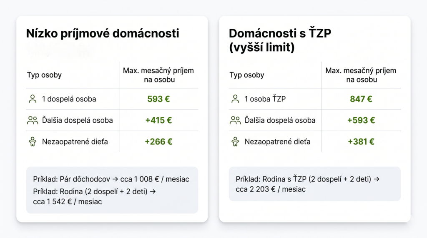Click the 1 dospelá osoba row label
Image resolution: width=427 pixels, height=238 pixels.
tap(69, 99)
